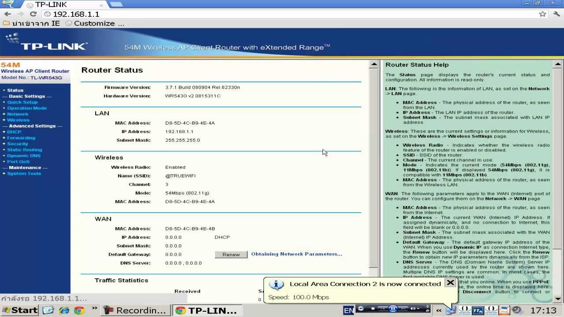Image resolution: width=564 pixels, height=317 pixels.
Task: Click the firmware version 3.7.1 Build text
Action: pos(203,87)
